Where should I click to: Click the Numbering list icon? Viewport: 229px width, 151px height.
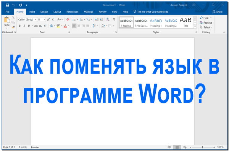click(x=81, y=19)
